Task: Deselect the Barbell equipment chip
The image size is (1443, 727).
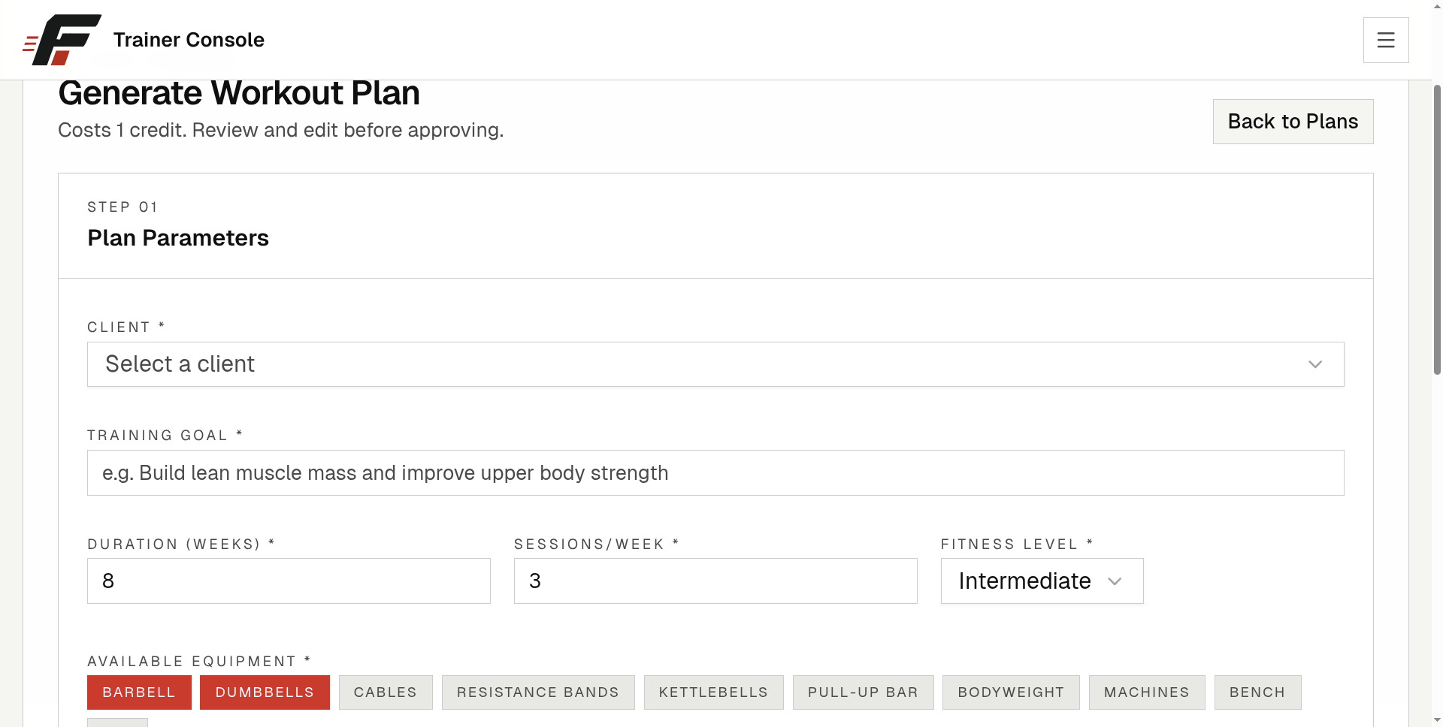Action: (139, 692)
